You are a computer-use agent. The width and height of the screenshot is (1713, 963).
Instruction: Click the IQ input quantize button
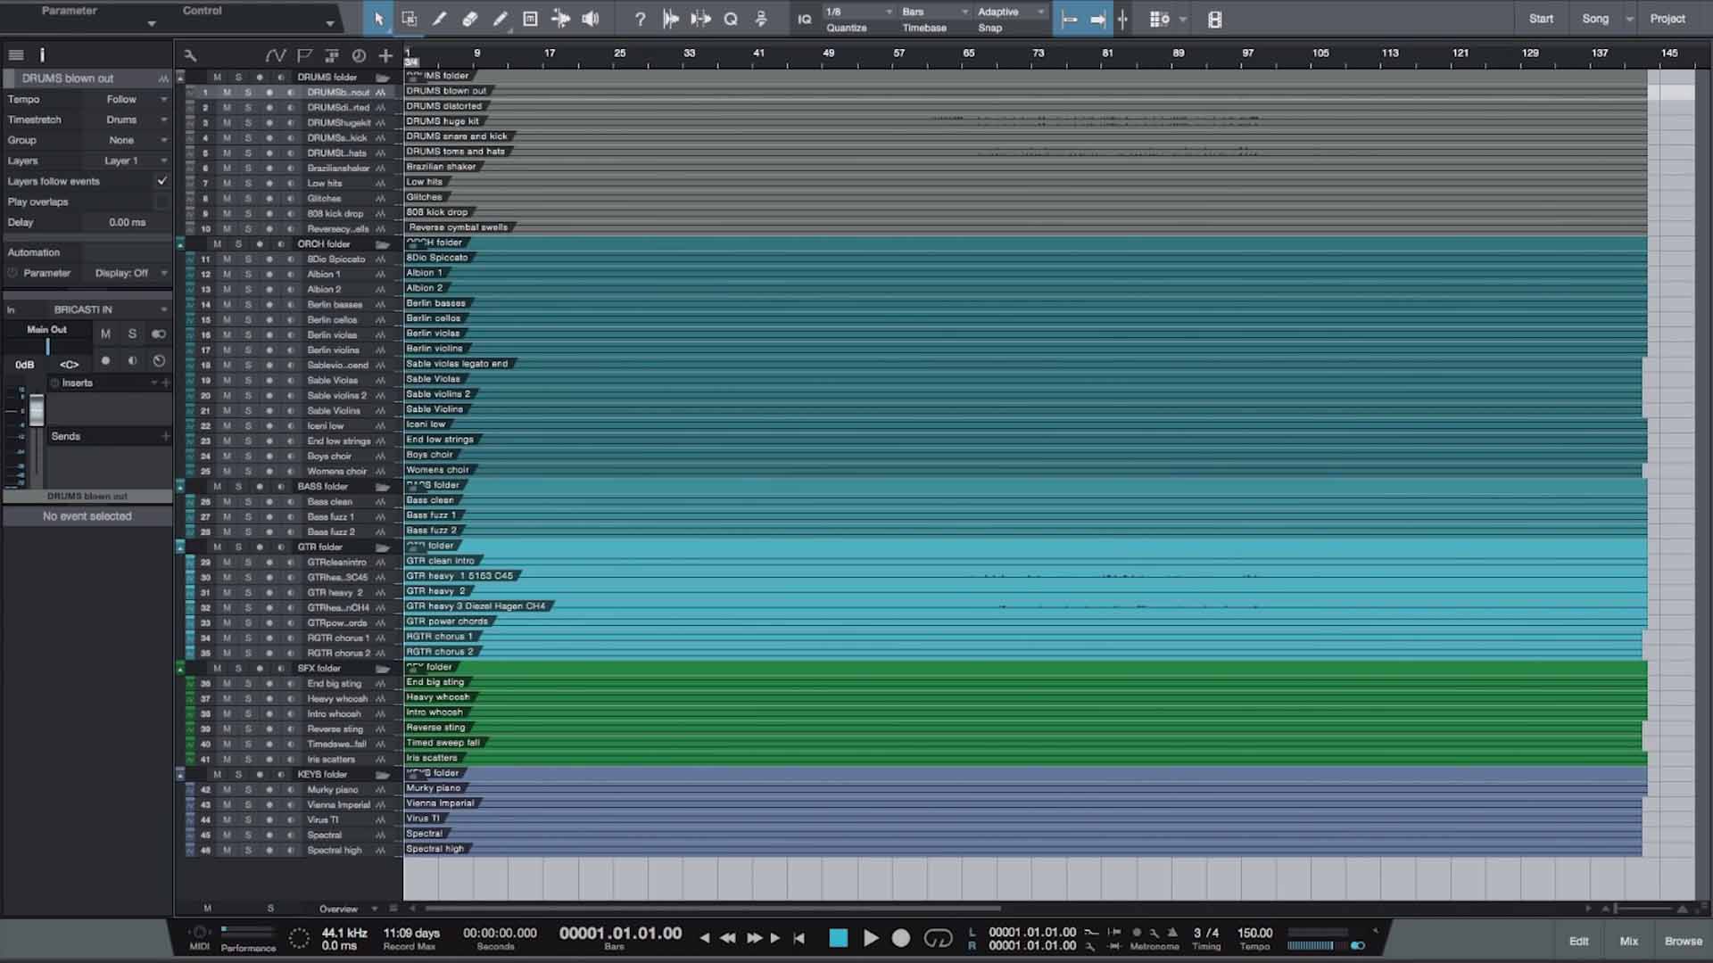coord(805,19)
